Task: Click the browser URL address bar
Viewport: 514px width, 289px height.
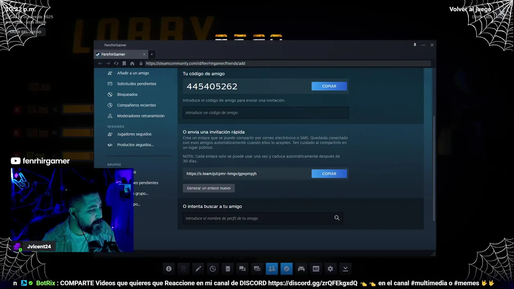Action: pyautogui.click(x=287, y=63)
